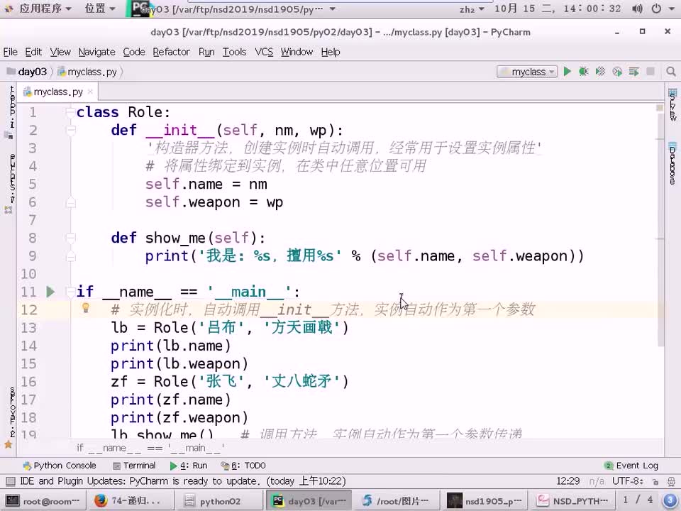681x511 pixels.
Task: Click the code breadcrumb if __name__ == '__main__'
Action: pyautogui.click(x=150, y=448)
